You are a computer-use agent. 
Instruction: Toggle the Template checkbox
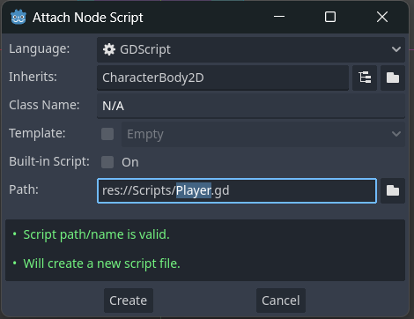click(x=107, y=134)
